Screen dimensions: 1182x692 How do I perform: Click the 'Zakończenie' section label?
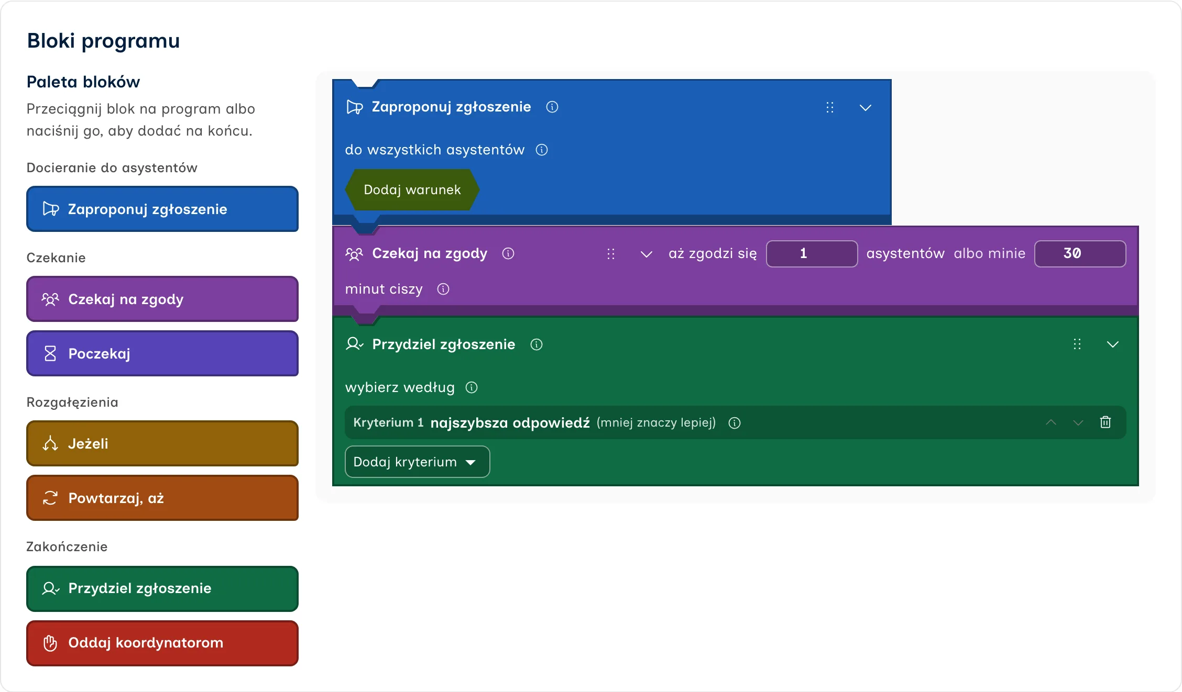[67, 546]
